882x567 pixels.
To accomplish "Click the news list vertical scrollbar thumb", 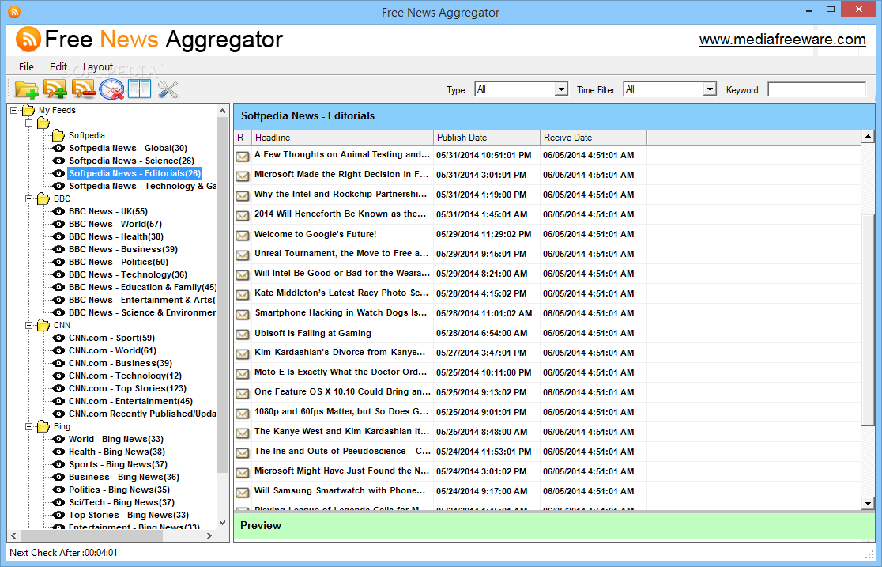I will [x=868, y=319].
